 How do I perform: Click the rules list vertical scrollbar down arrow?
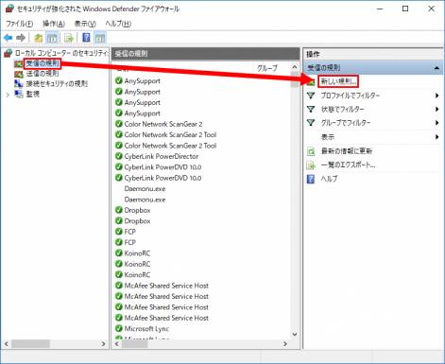(x=295, y=335)
